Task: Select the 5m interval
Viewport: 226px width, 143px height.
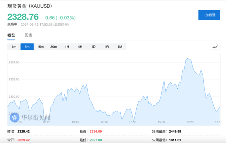Action: pos(27,47)
